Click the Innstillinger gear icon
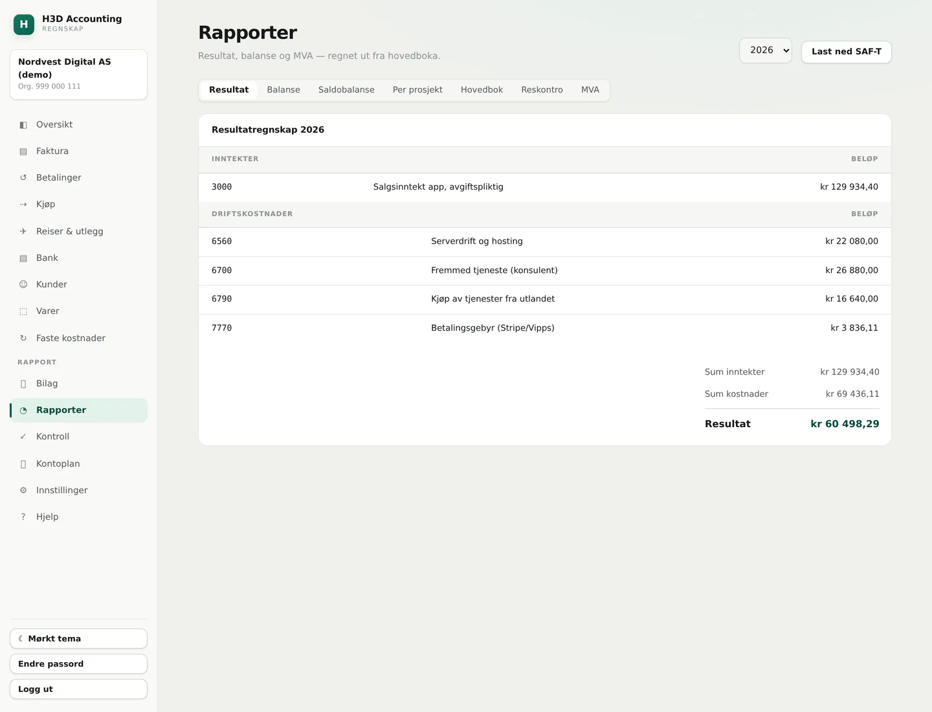This screenshot has width=932, height=712. coord(23,491)
